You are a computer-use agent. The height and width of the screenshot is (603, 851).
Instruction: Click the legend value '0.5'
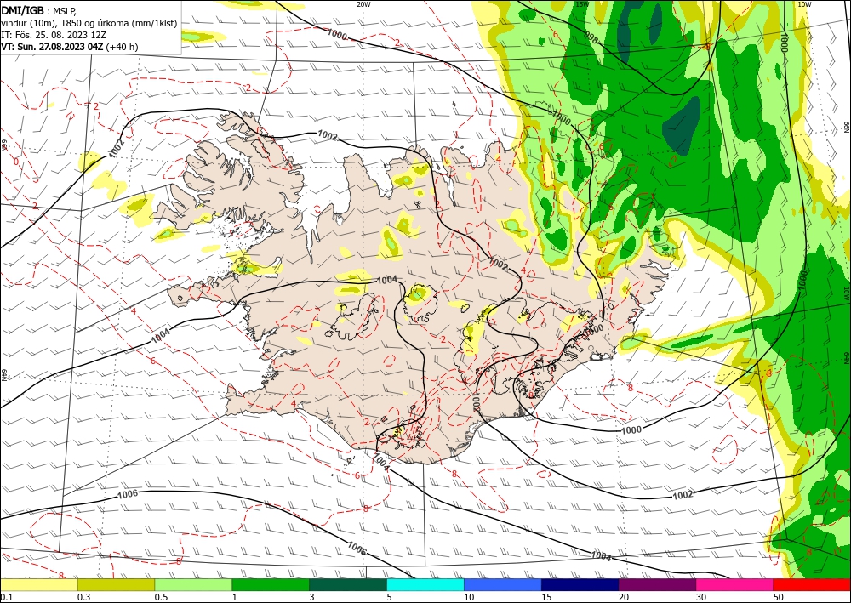(x=161, y=597)
